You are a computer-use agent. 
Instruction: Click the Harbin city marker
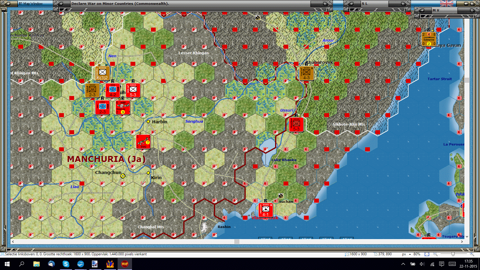pyautogui.click(x=148, y=121)
